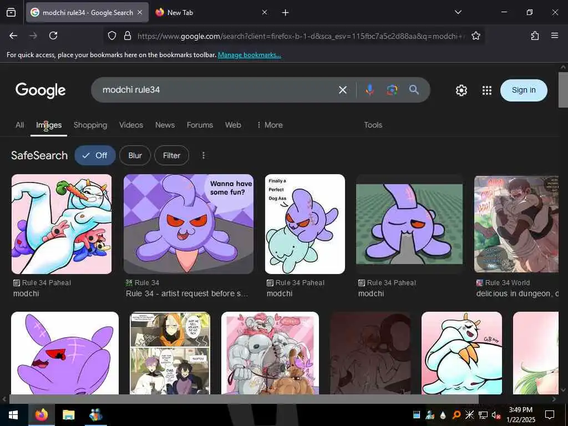Screen dimensions: 568x426
Task: Open the Videos results tab
Action: pos(131,125)
